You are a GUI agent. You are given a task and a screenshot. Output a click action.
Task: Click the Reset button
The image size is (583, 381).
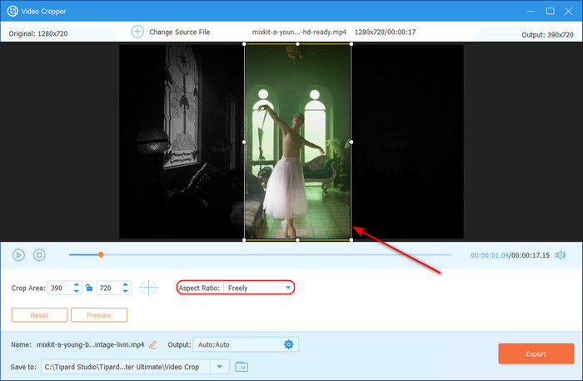coord(39,315)
